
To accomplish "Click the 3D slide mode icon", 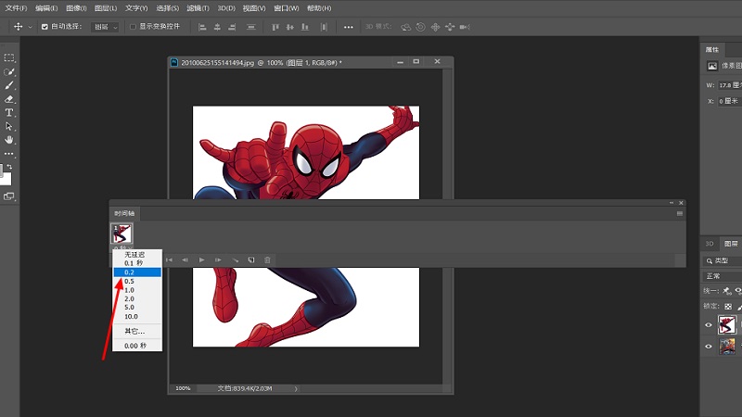I will tap(450, 27).
